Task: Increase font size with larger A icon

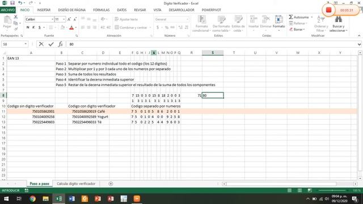Action: coord(69,19)
